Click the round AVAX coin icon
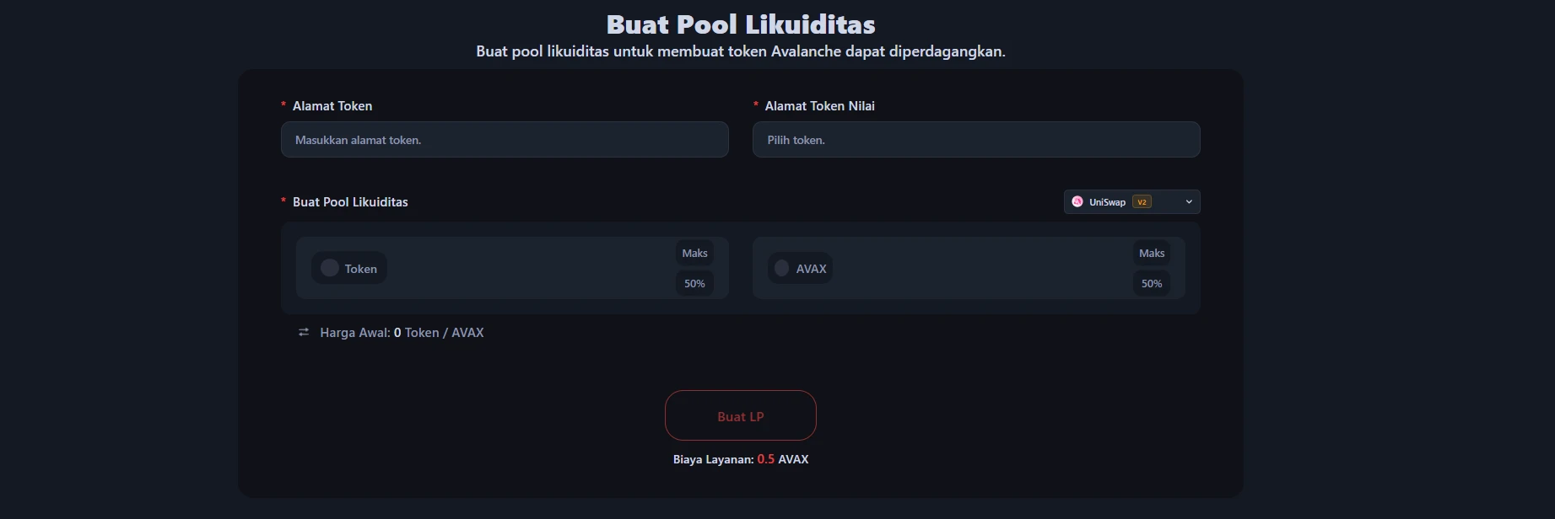 click(782, 268)
